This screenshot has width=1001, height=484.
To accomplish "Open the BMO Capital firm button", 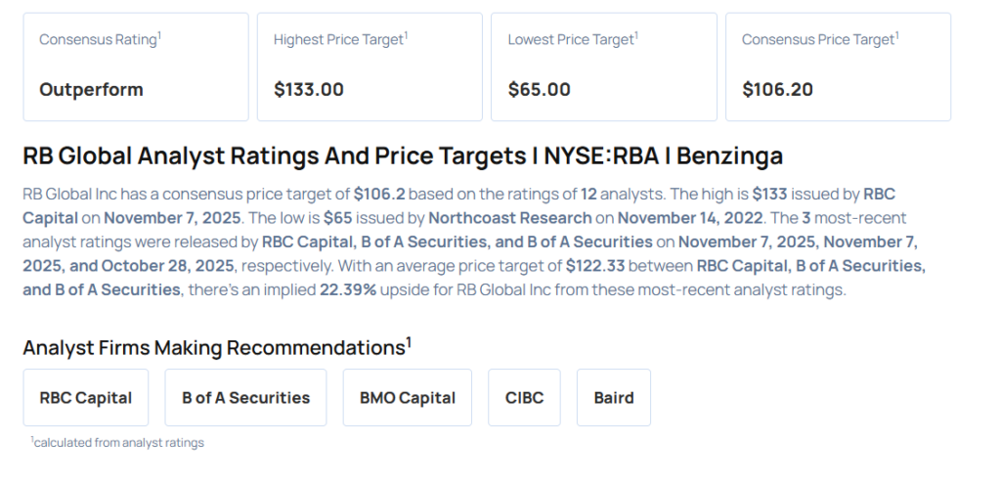I will click(x=408, y=398).
